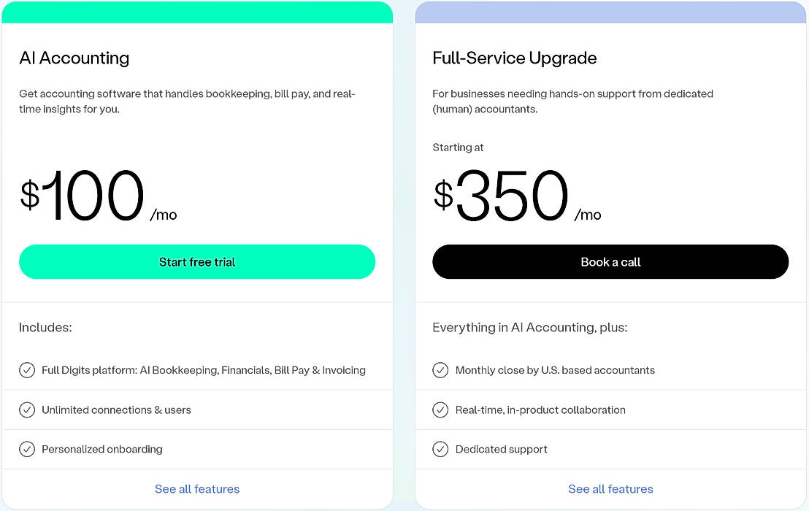Click checkmark icon beside Real-time, in-product collaboration

pos(440,410)
